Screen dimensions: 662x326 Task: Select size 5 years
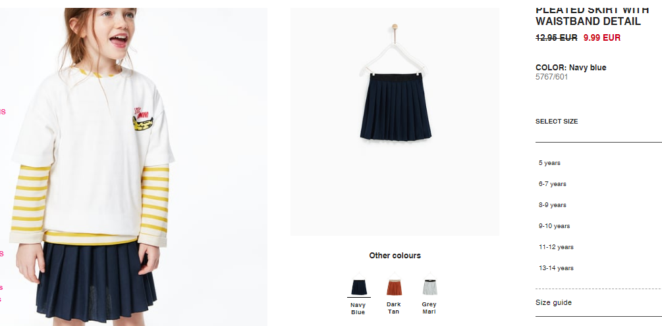coord(549,163)
